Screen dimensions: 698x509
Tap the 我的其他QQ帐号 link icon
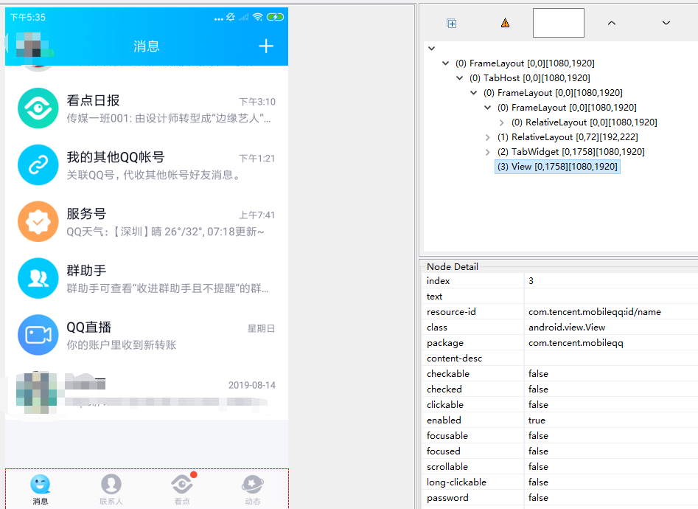pos(38,165)
